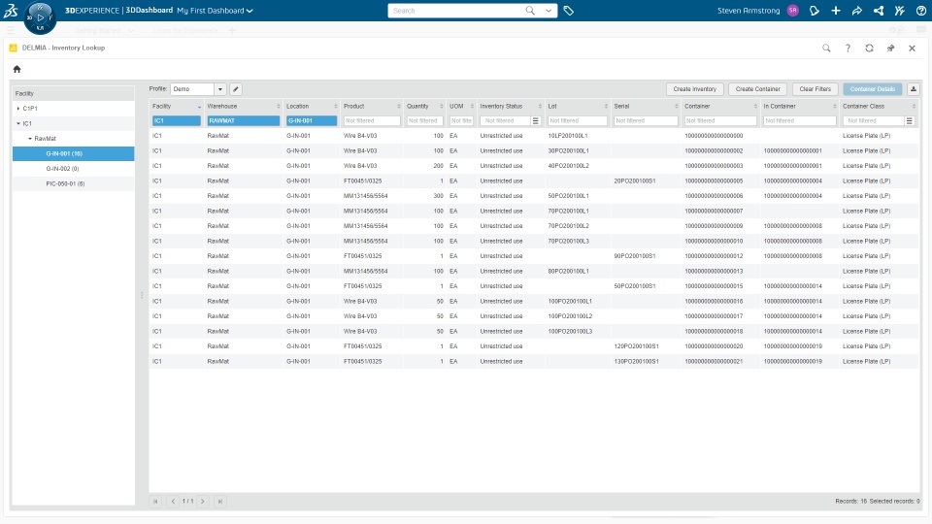Viewport: 932px width, 524px height.
Task: Go to last page of records
Action: tap(220, 502)
